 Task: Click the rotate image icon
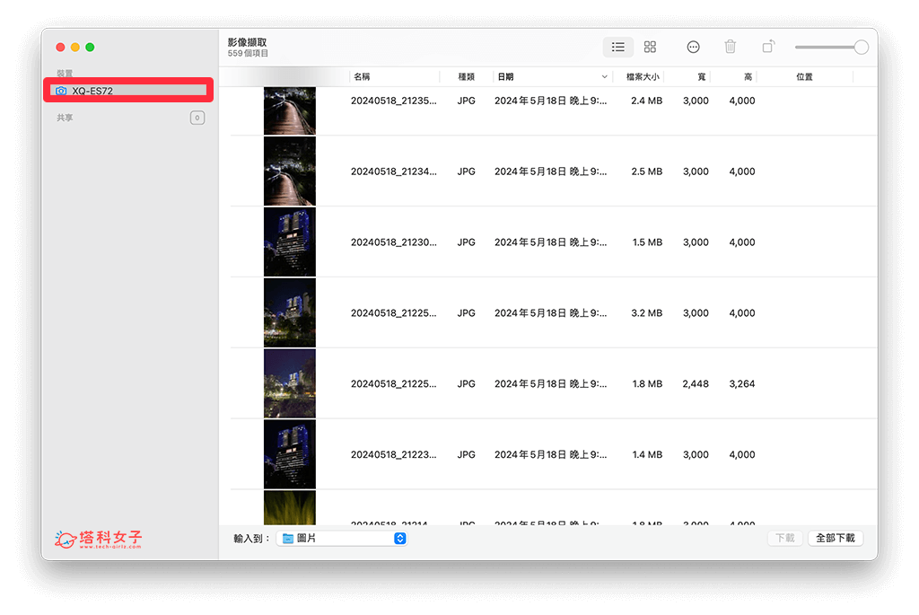(768, 47)
